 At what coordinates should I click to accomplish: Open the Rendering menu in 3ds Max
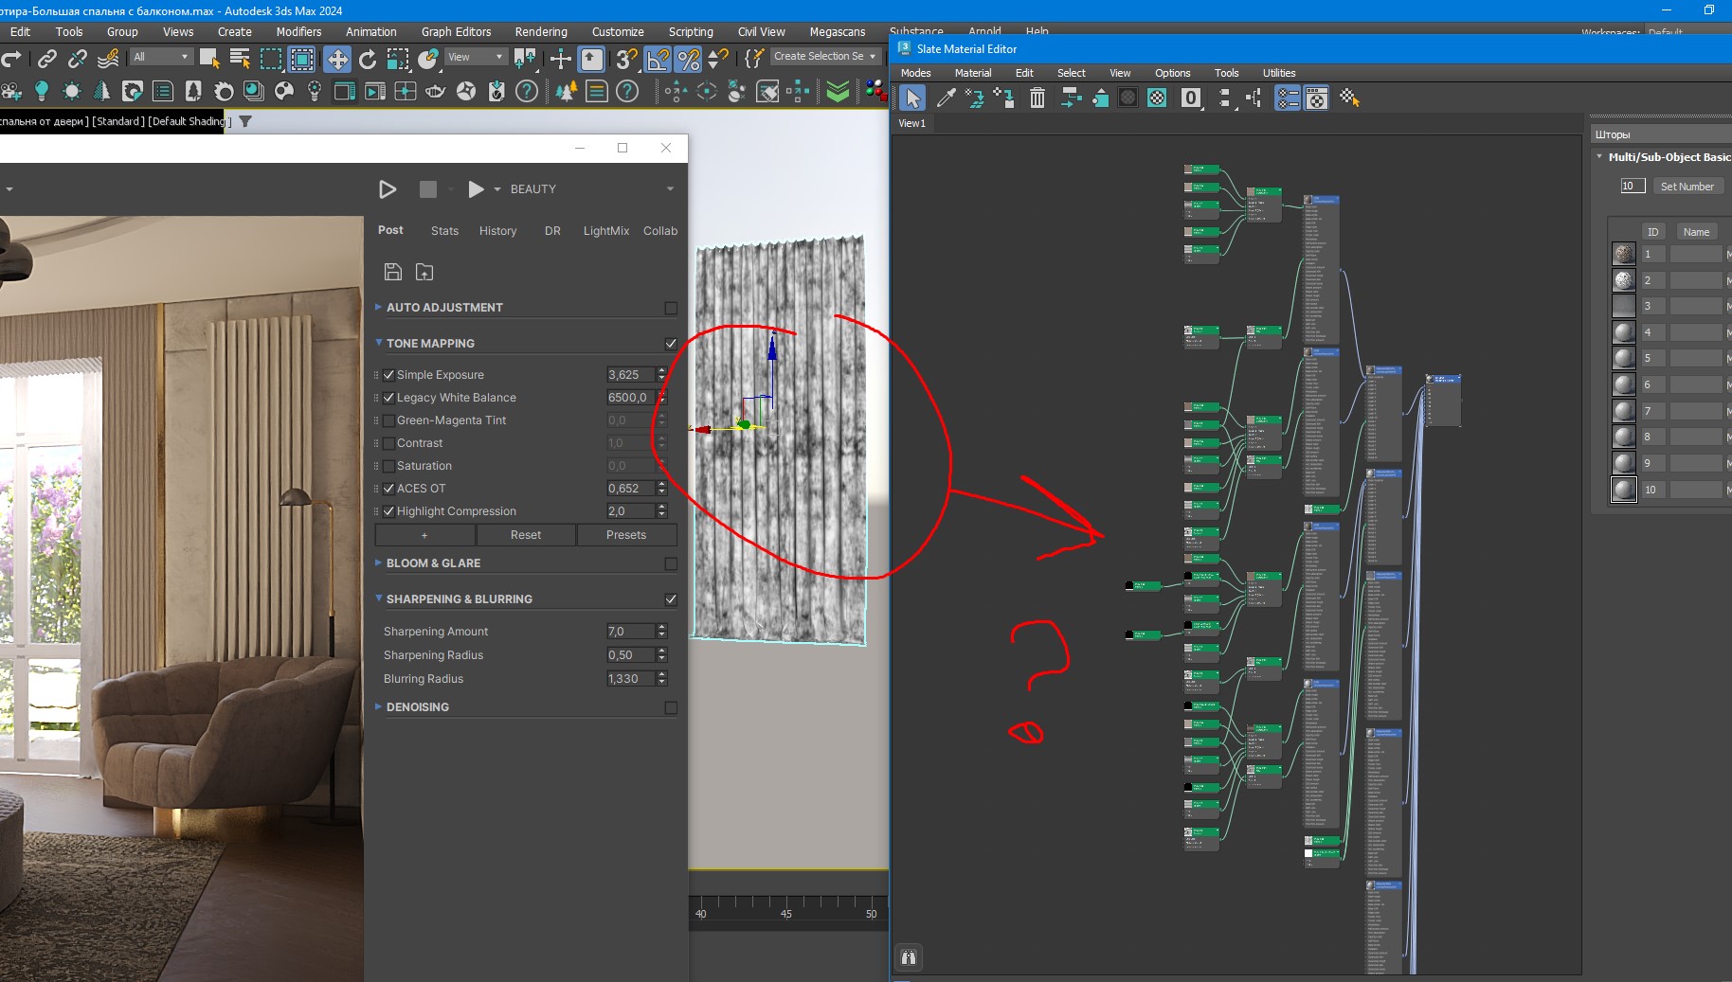541,32
